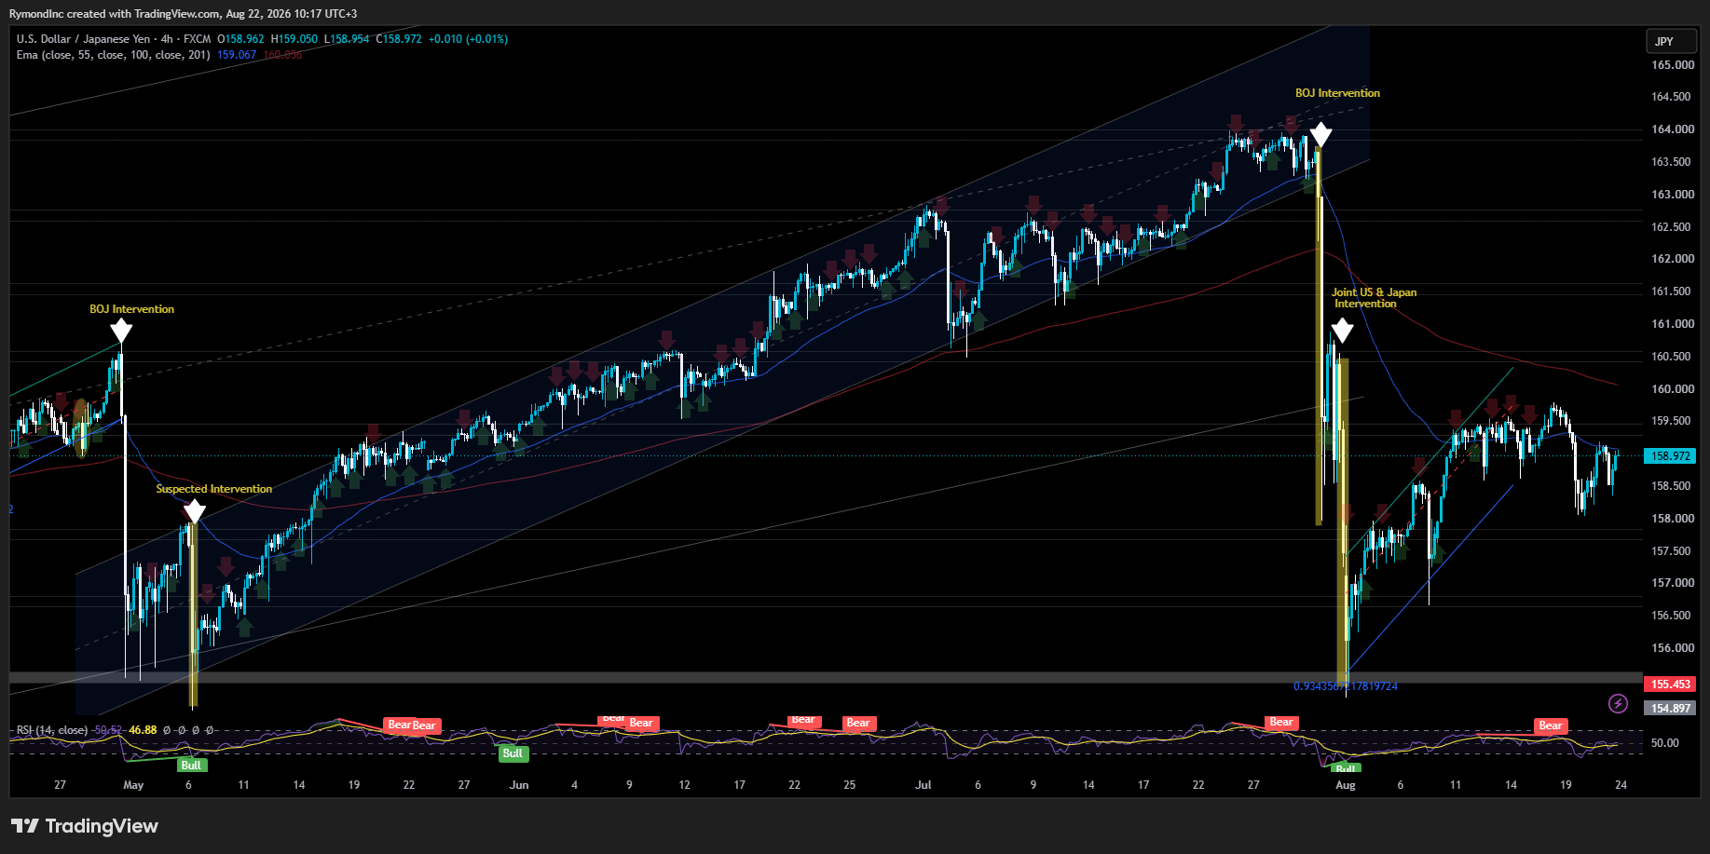Select the RSI (14, close) indicator legend
The width and height of the screenshot is (1710, 854).
pos(52,730)
